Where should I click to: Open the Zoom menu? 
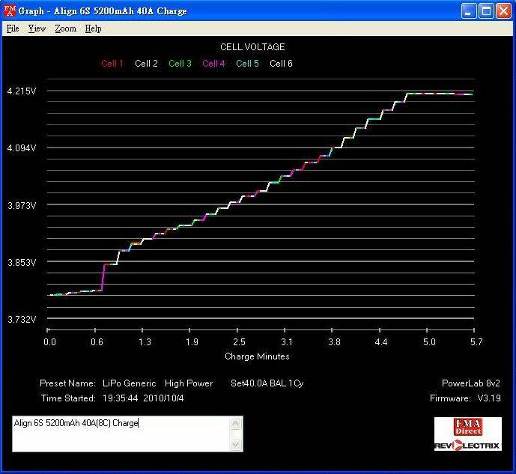click(x=65, y=28)
